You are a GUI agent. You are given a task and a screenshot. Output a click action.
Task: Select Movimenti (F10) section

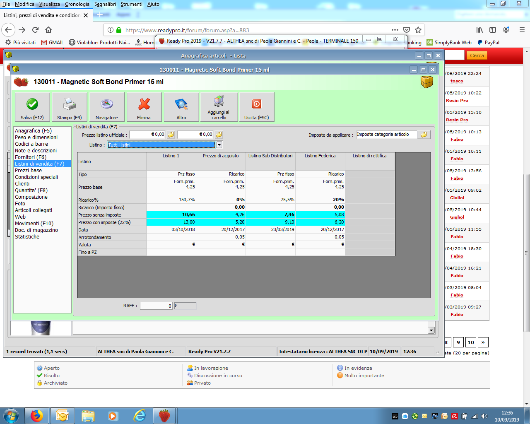coord(34,223)
